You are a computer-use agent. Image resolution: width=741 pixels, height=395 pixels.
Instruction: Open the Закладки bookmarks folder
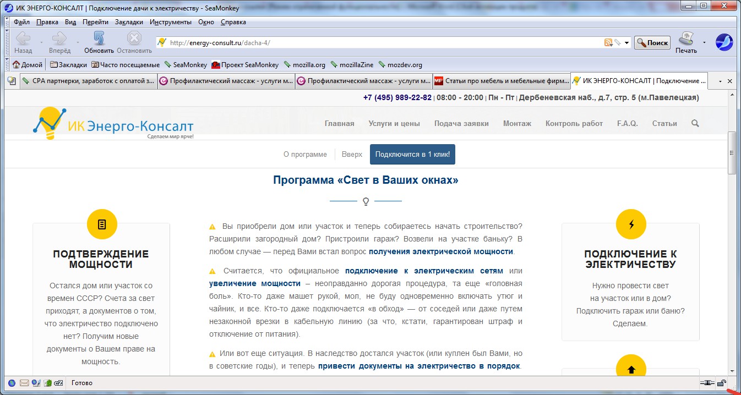[x=68, y=64]
